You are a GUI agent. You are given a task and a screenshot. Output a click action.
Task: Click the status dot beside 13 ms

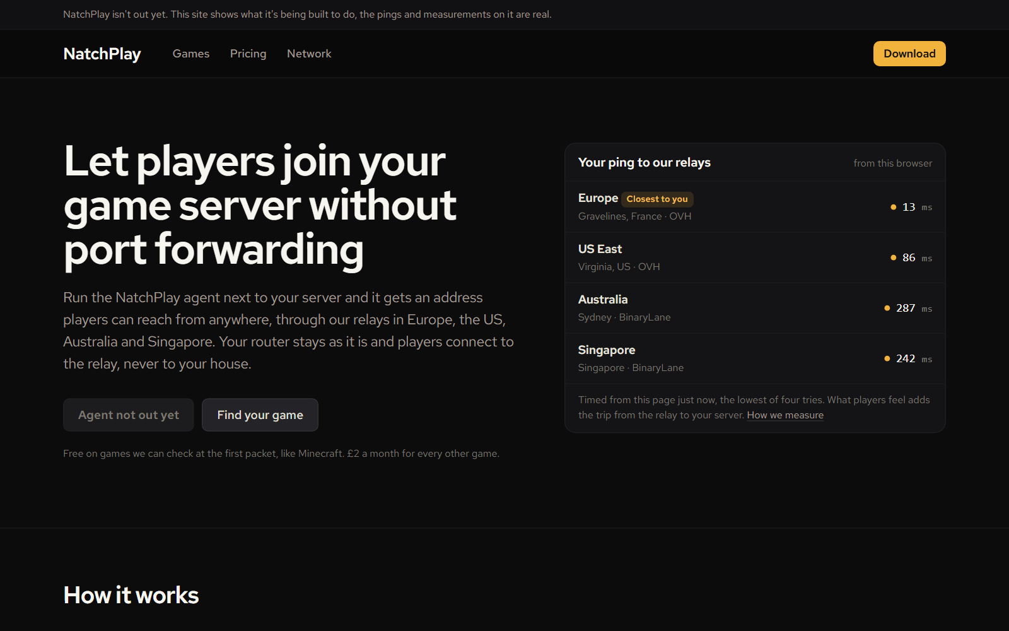click(893, 207)
